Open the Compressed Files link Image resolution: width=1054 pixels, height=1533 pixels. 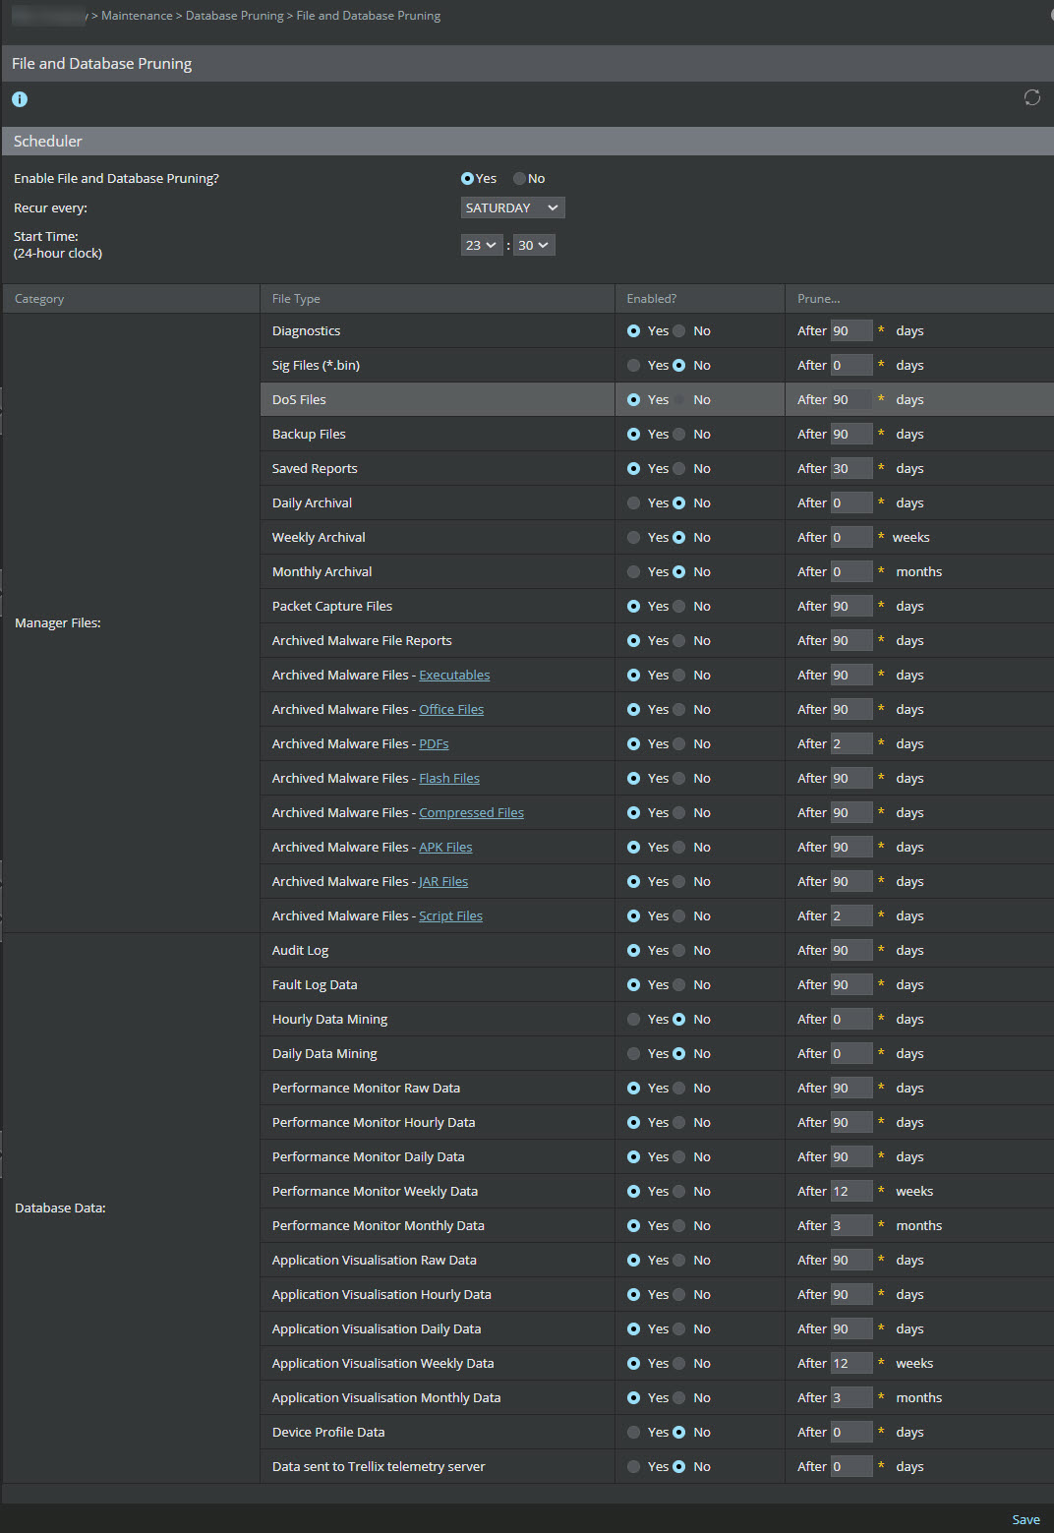click(471, 812)
